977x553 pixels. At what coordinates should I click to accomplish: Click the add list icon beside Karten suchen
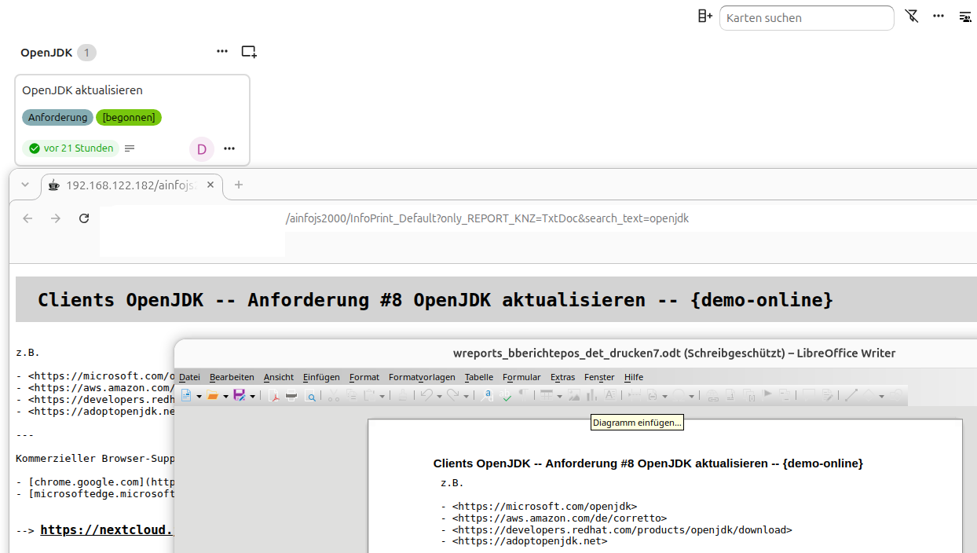click(x=705, y=16)
